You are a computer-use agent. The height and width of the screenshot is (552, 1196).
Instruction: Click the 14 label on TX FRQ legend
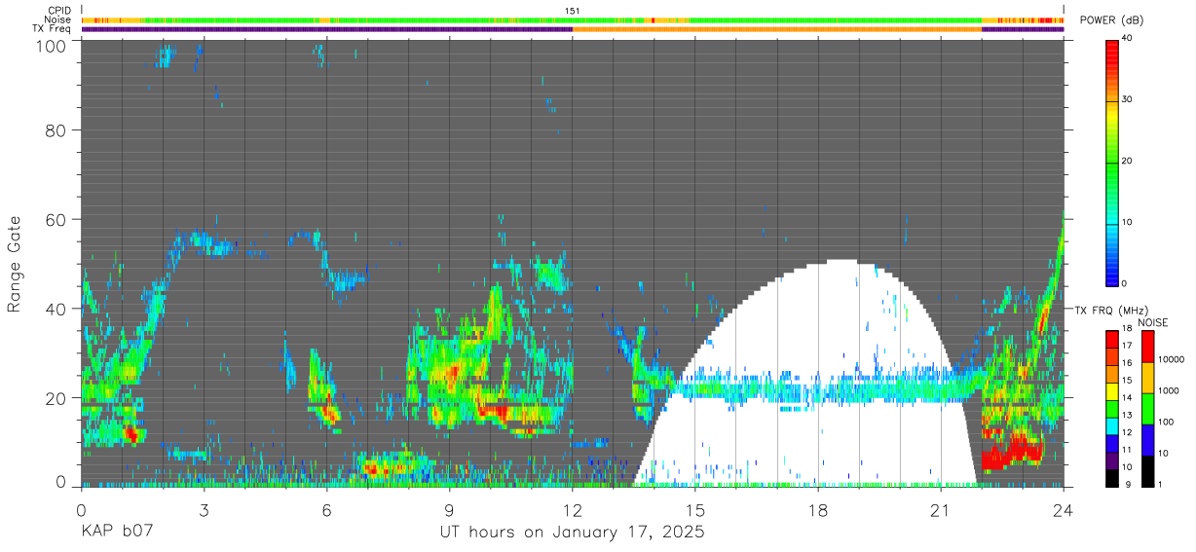click(x=1127, y=398)
